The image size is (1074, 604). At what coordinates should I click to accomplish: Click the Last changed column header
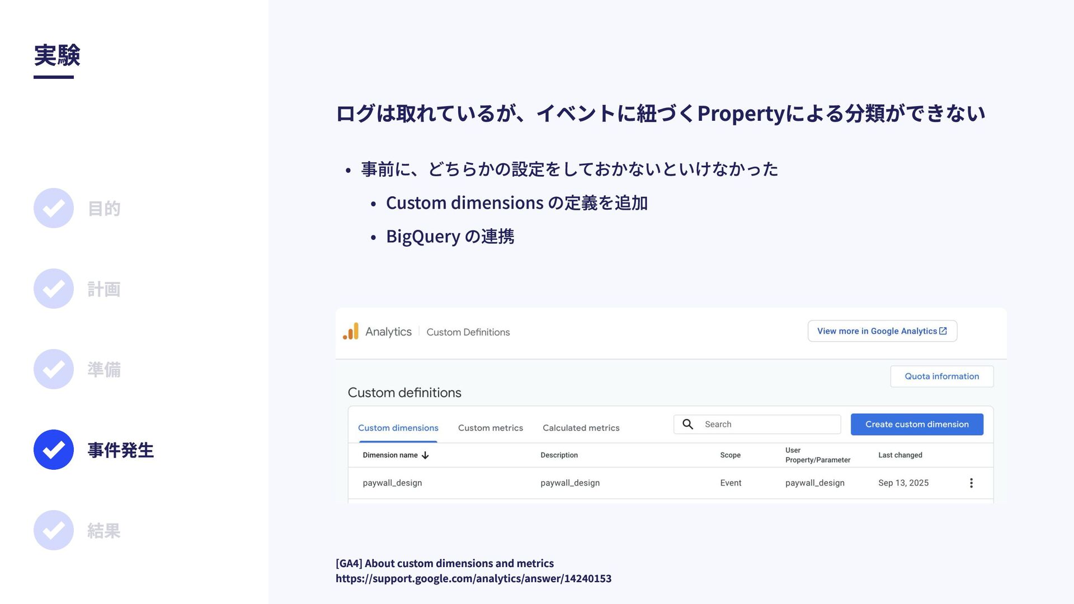point(900,455)
